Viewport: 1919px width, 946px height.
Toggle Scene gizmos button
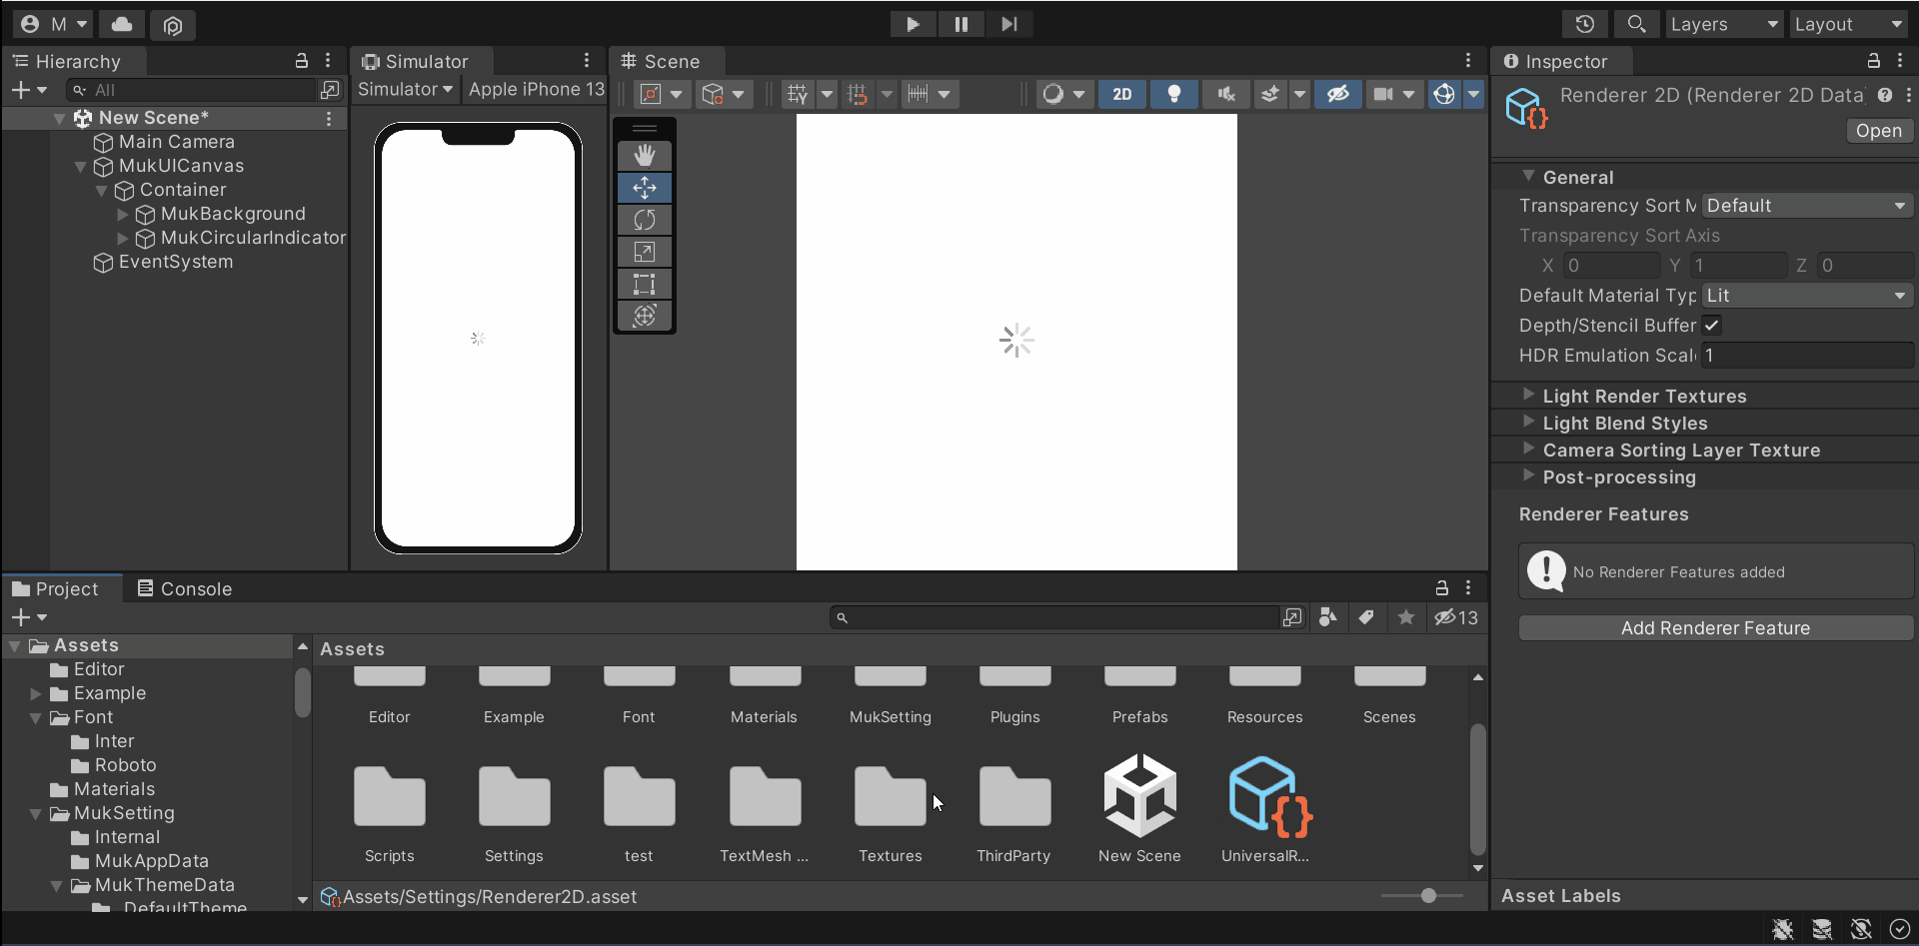pyautogui.click(x=1444, y=94)
